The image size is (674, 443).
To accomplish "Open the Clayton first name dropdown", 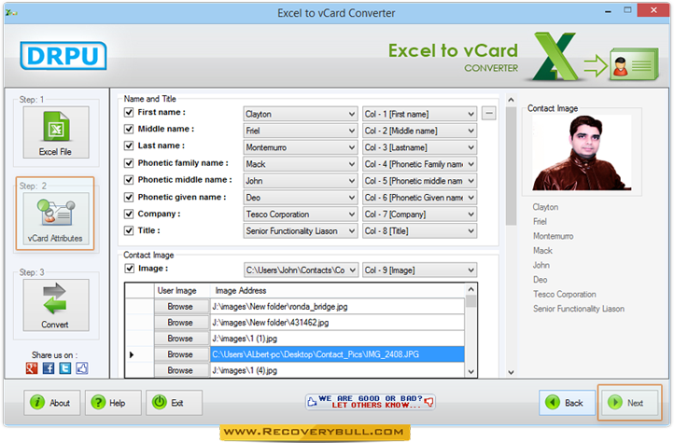I will [x=301, y=114].
